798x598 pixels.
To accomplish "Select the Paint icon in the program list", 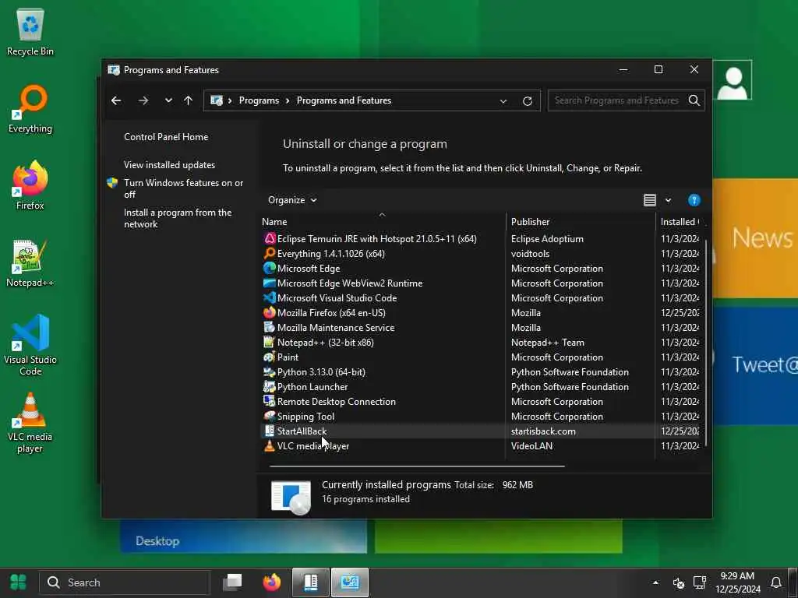I will 269,357.
